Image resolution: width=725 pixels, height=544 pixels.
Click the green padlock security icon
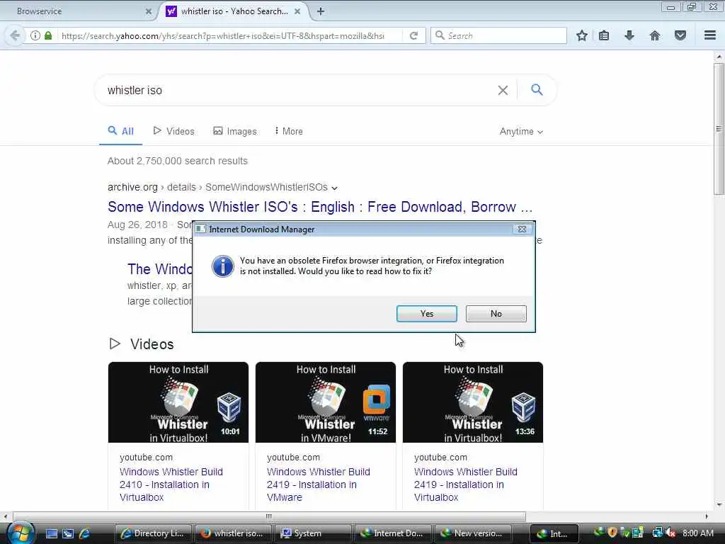click(48, 35)
